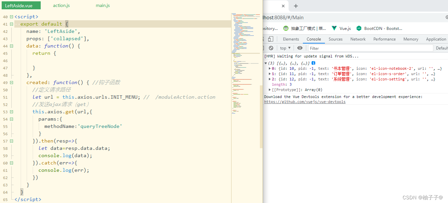448x203 pixels.
Task: Fold the catch callback at line 60
Action: pos(12,163)
